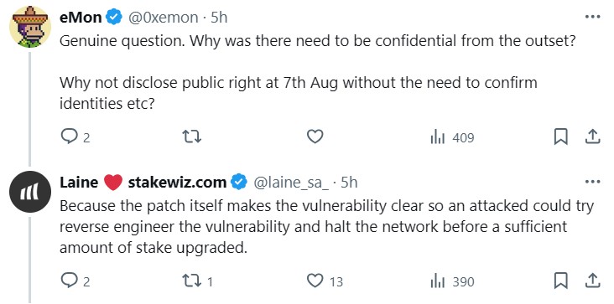Image resolution: width=614 pixels, height=304 pixels.
Task: Reply to eMon's tweet
Action: coord(75,137)
